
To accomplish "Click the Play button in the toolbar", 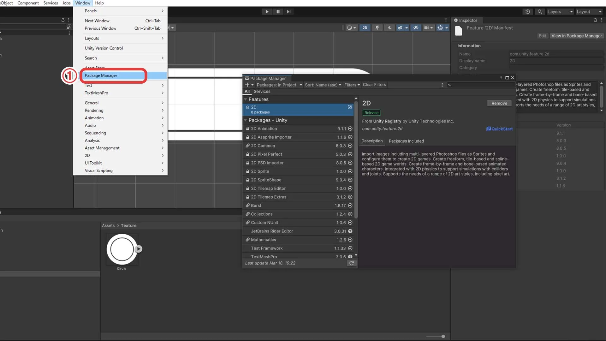I will point(267,11).
